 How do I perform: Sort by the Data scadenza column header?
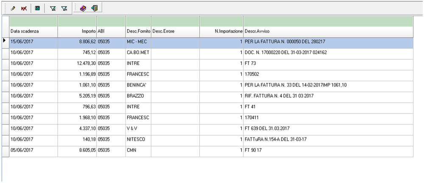tap(33, 31)
